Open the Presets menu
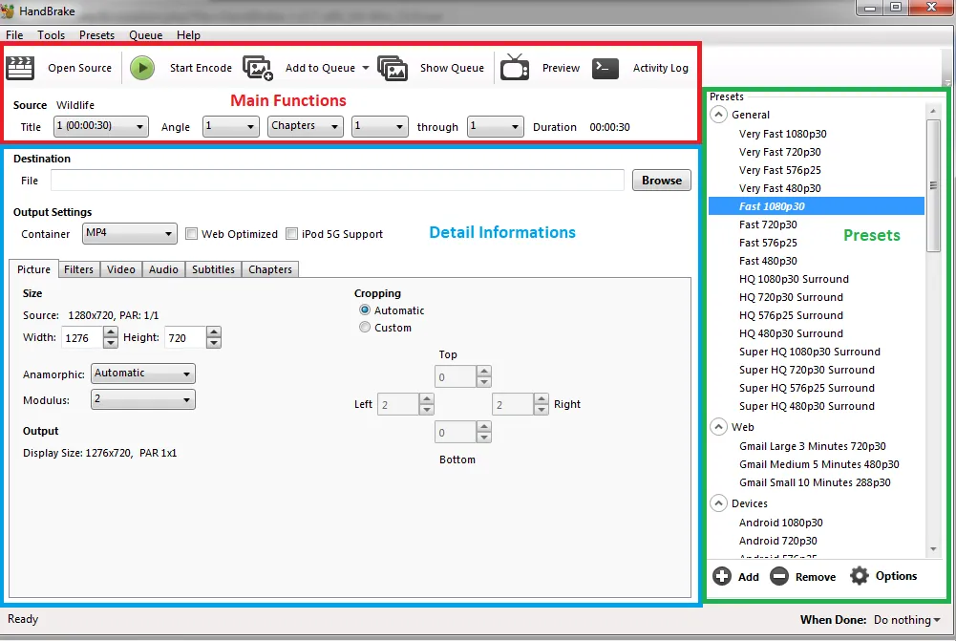Viewport: 956px width, 641px height. [97, 34]
